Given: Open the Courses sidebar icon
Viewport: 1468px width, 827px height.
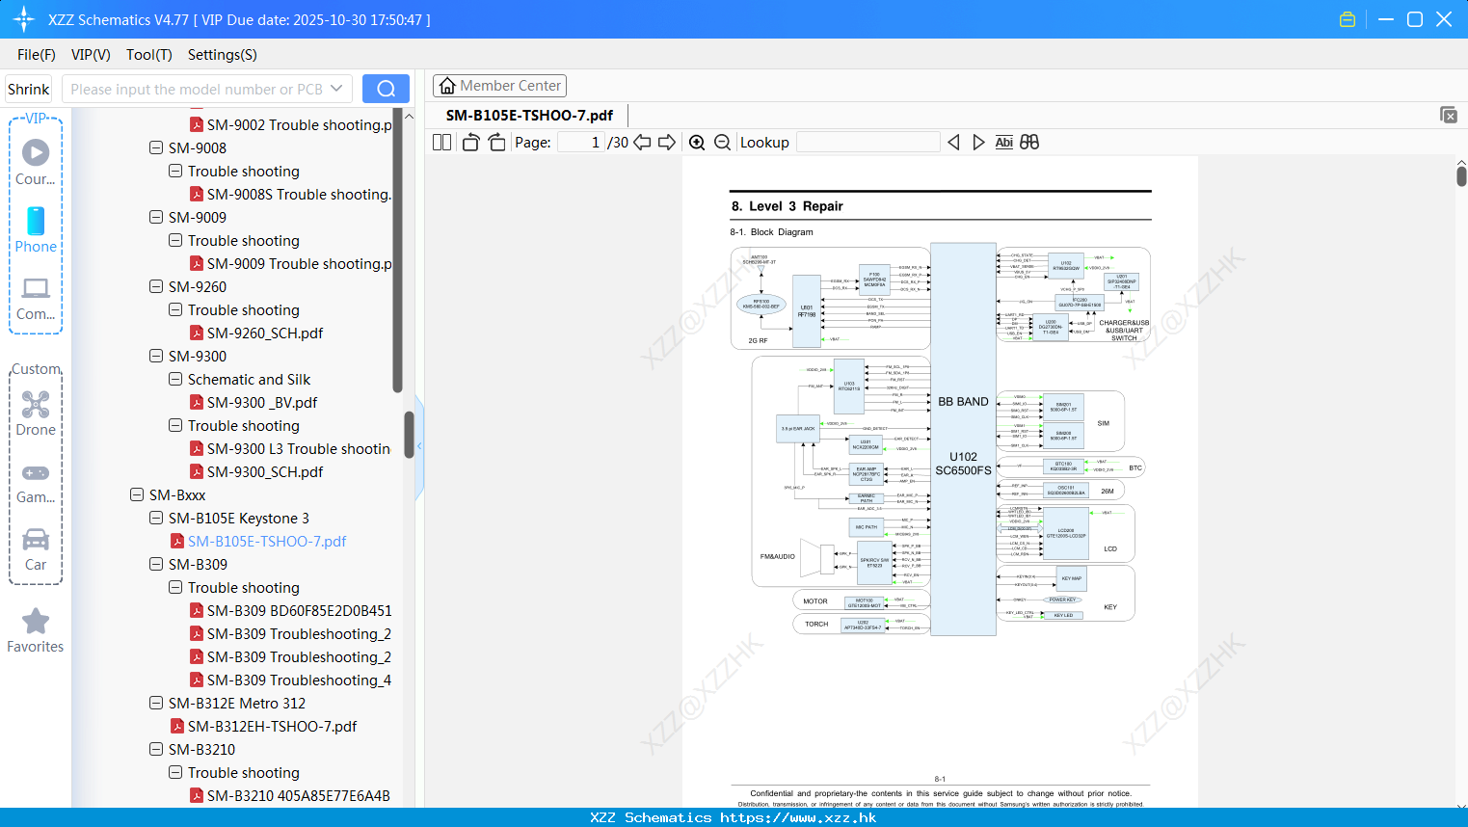Looking at the screenshot, I should click(36, 161).
